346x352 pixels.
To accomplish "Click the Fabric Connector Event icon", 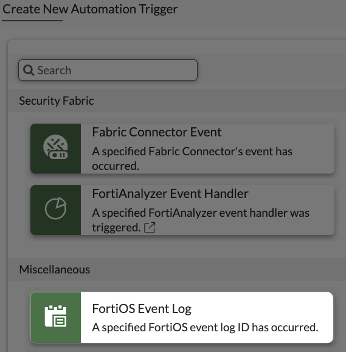I will 55,147.
